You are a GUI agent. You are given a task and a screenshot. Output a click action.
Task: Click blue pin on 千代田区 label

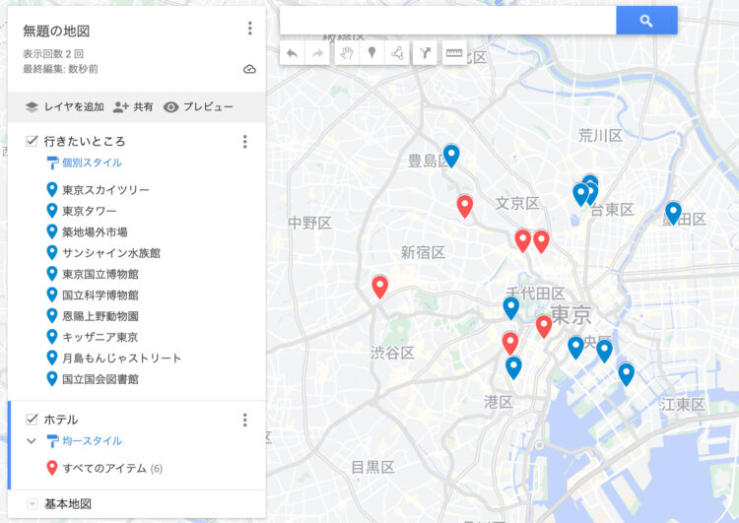click(x=510, y=308)
